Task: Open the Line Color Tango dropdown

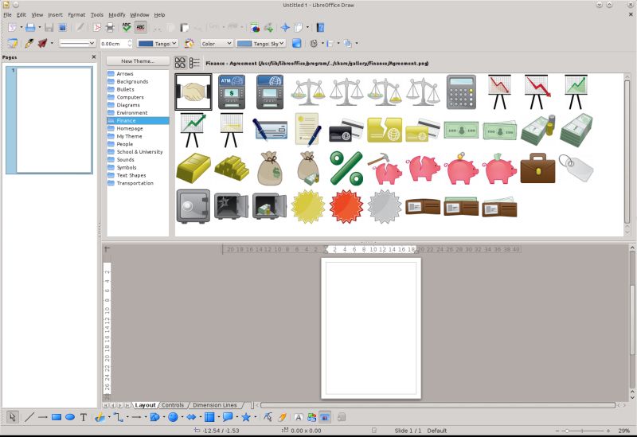Action: tap(158, 43)
